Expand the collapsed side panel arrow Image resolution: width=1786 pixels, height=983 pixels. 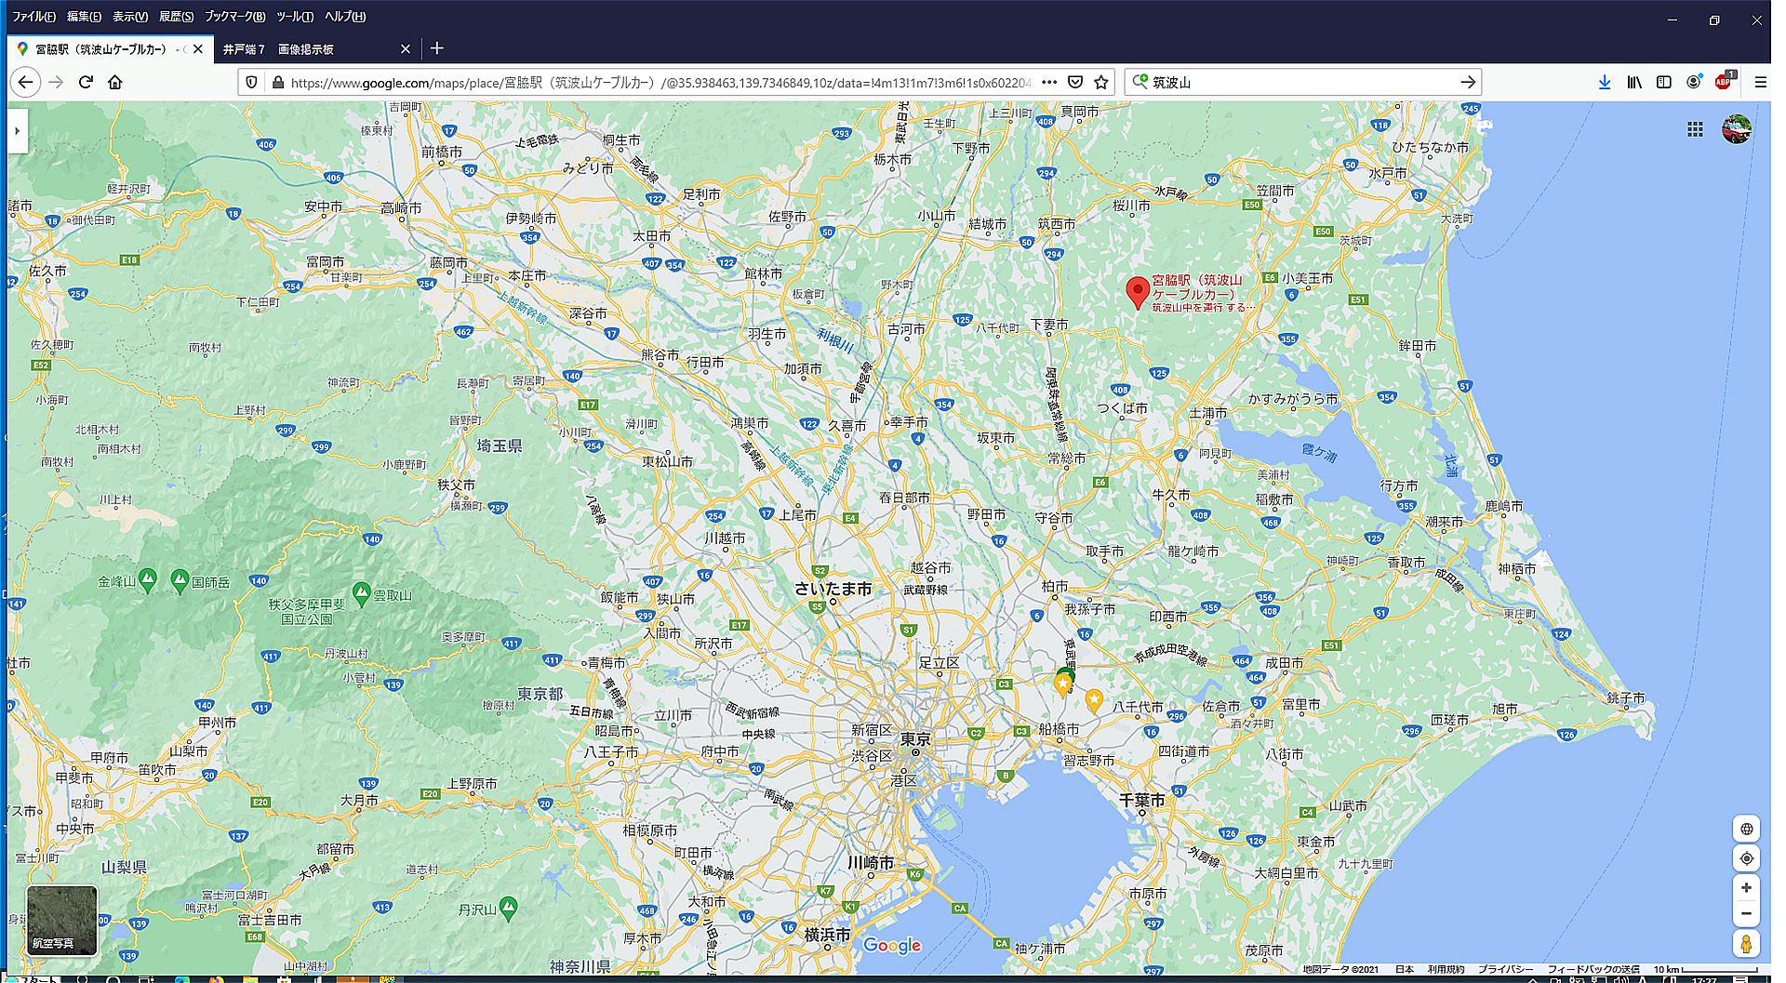point(17,131)
